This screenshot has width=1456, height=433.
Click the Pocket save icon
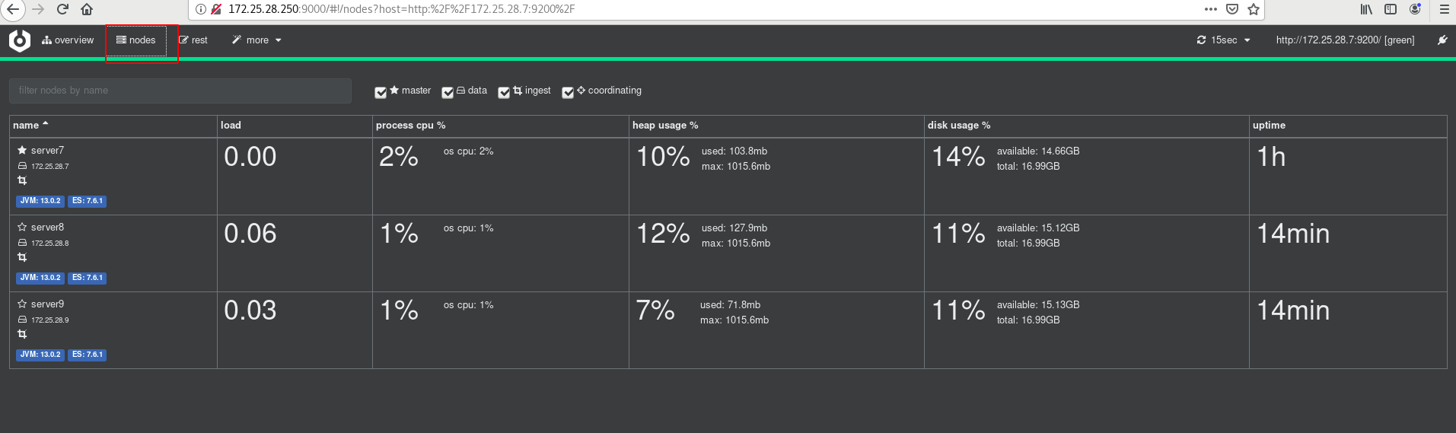1232,9
